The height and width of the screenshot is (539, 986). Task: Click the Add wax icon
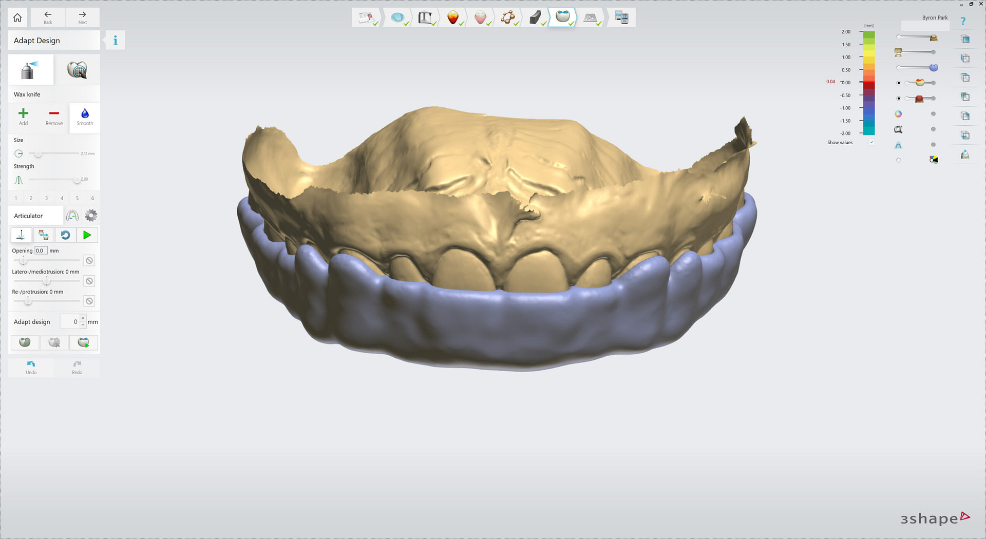[x=23, y=117]
